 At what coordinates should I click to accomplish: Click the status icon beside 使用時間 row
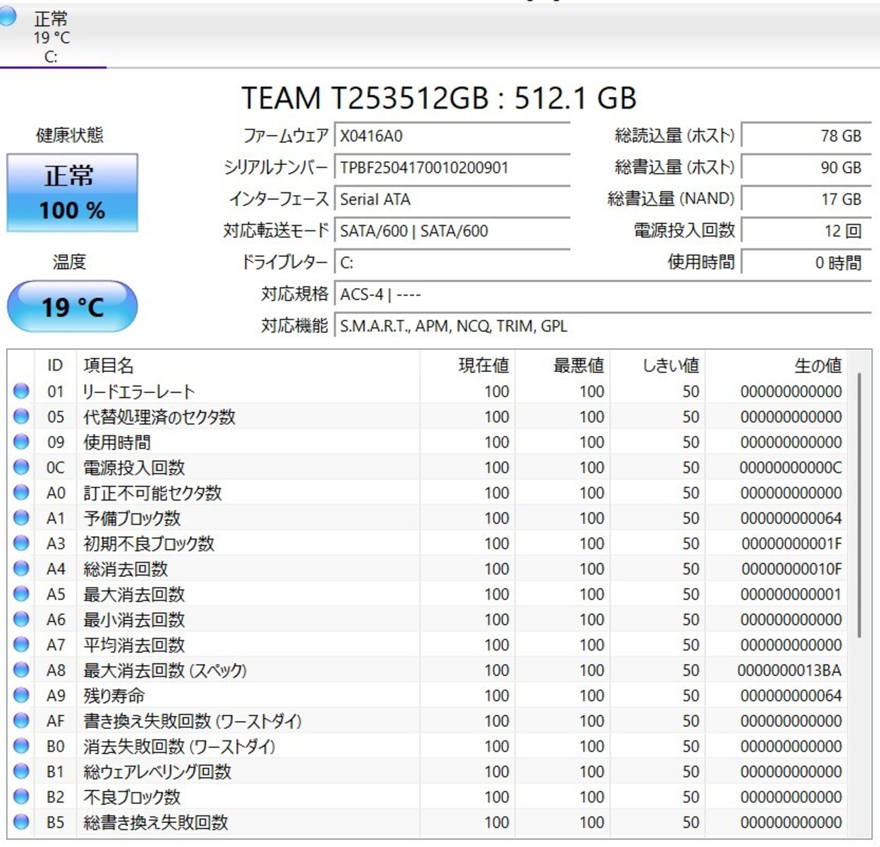(21, 442)
